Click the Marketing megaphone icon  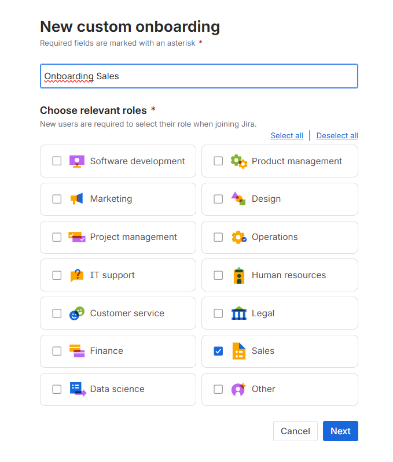(77, 199)
